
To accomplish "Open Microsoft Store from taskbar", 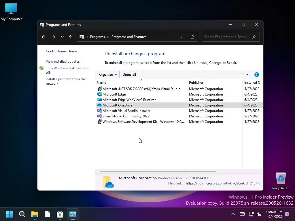I will 60,214.
